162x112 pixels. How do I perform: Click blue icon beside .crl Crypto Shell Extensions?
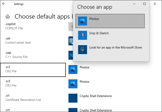[x=73, y=98]
